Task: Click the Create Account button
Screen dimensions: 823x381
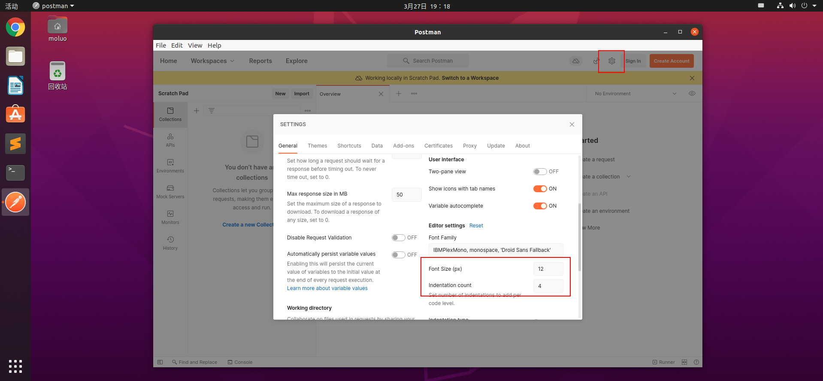Action: coord(672,61)
